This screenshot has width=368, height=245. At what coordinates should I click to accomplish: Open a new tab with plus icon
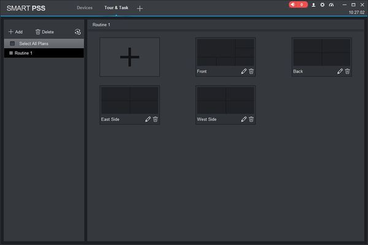tap(140, 9)
